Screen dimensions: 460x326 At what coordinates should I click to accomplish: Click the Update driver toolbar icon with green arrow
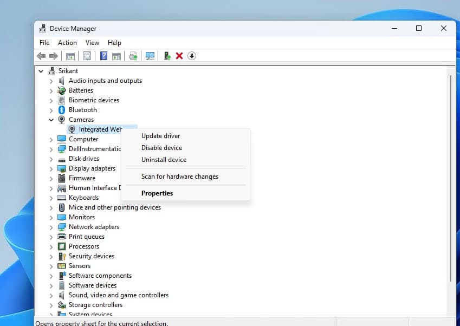[167, 56]
